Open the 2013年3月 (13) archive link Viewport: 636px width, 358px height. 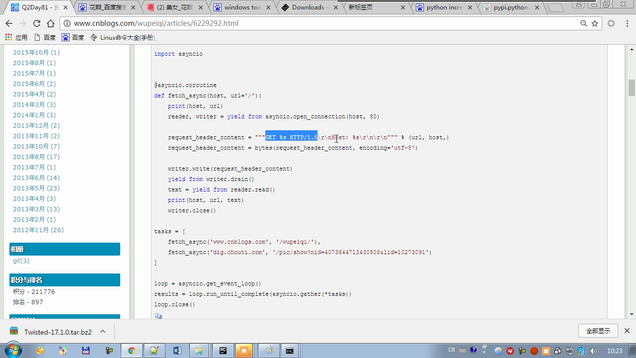36,209
